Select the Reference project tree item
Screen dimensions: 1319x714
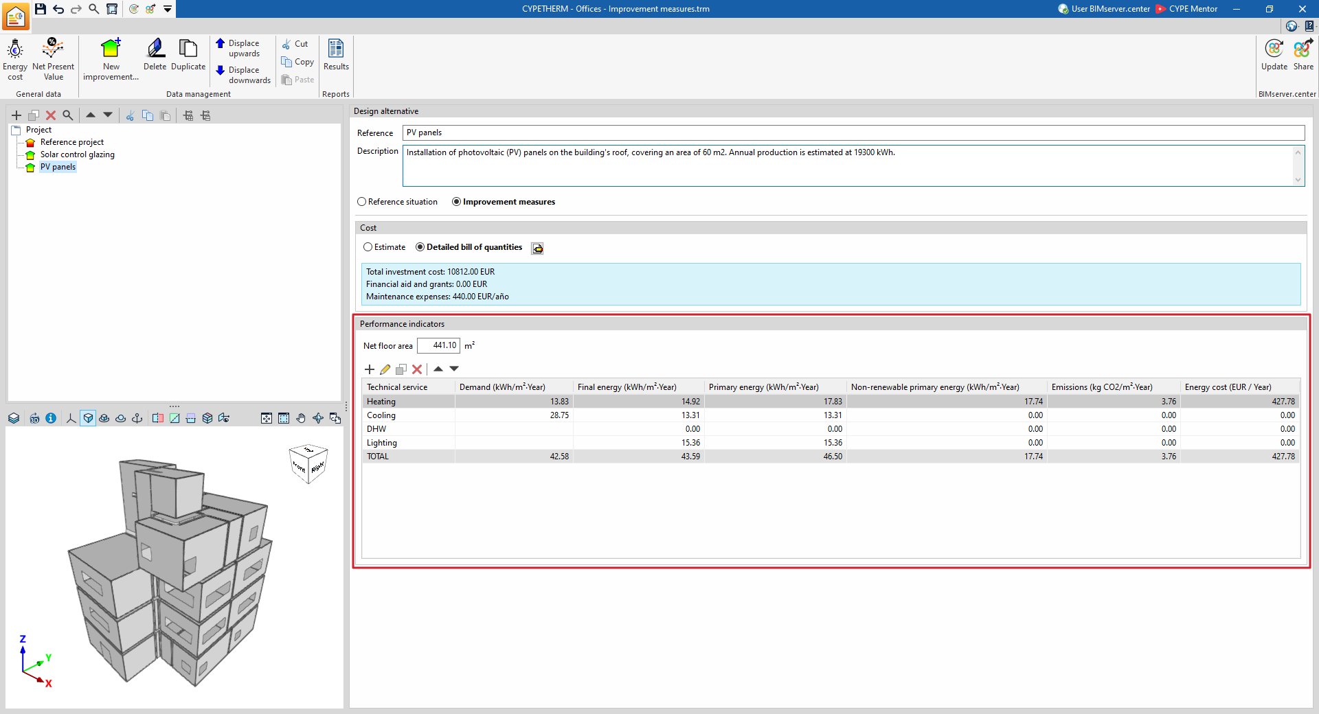coord(71,142)
